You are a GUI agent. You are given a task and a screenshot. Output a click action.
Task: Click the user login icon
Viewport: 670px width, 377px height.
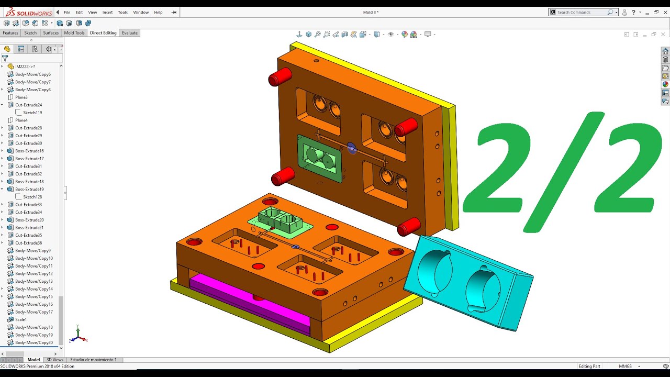tap(625, 12)
